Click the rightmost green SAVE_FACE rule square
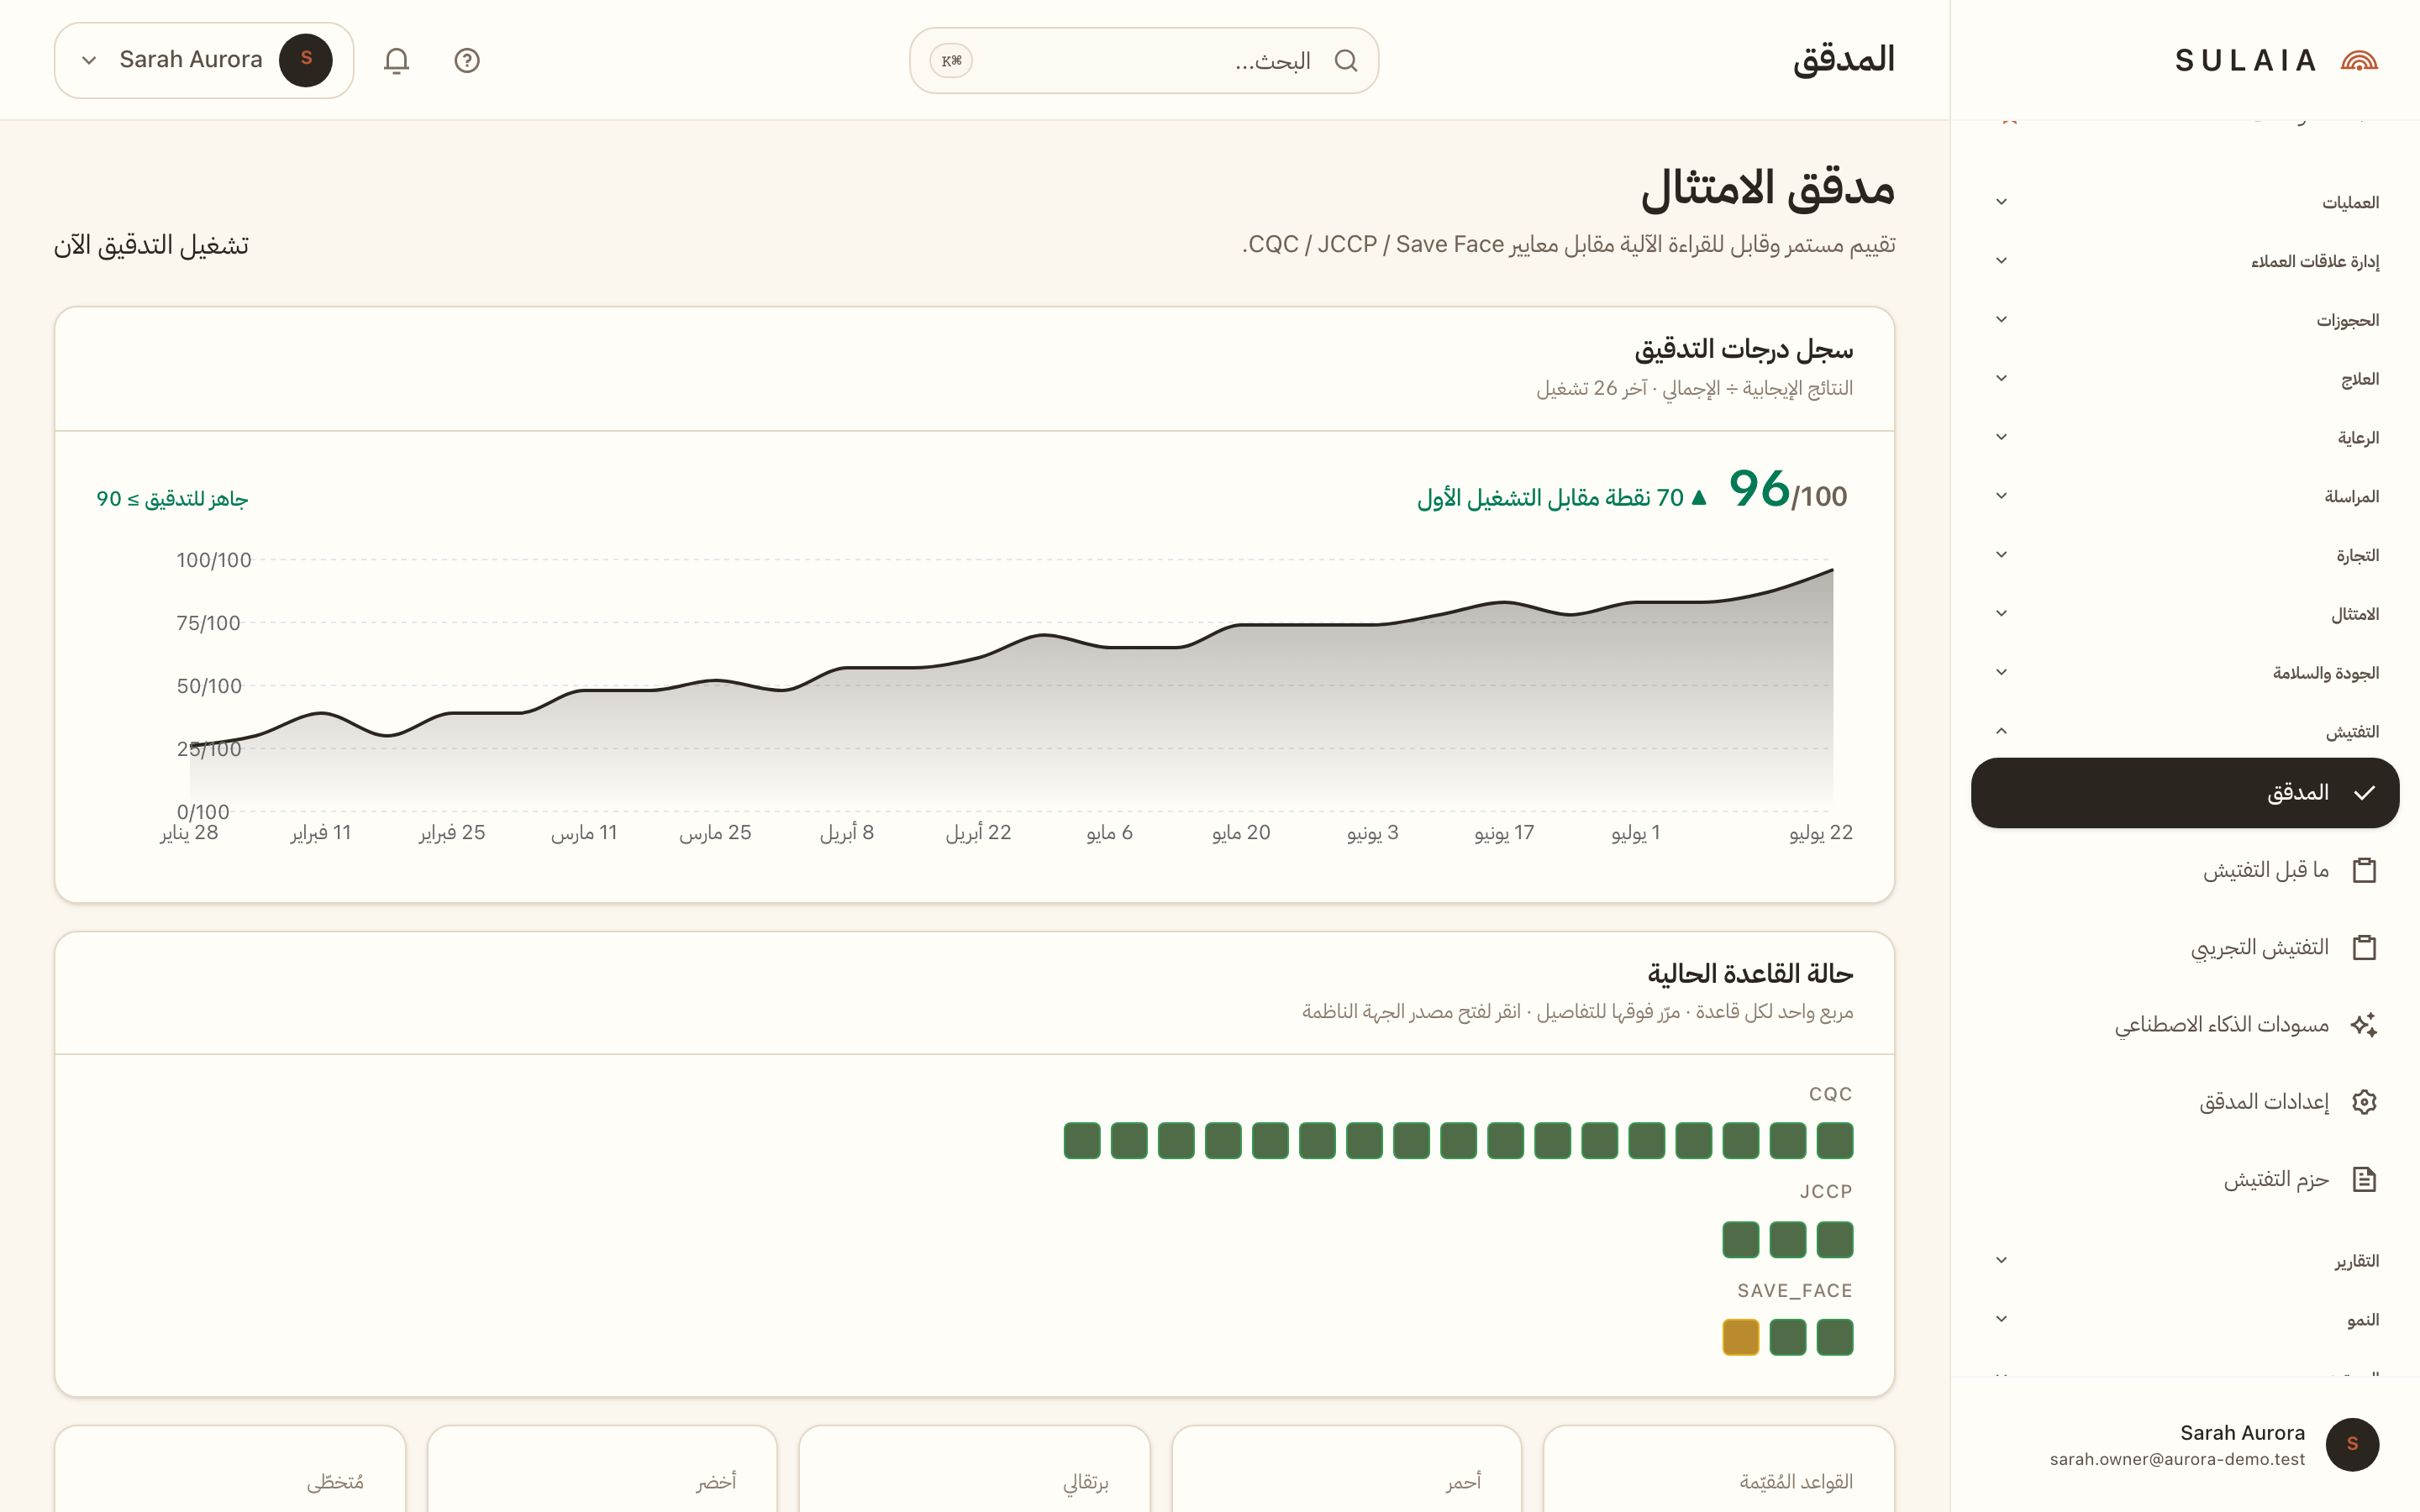The height and width of the screenshot is (1512, 2420). (1834, 1337)
